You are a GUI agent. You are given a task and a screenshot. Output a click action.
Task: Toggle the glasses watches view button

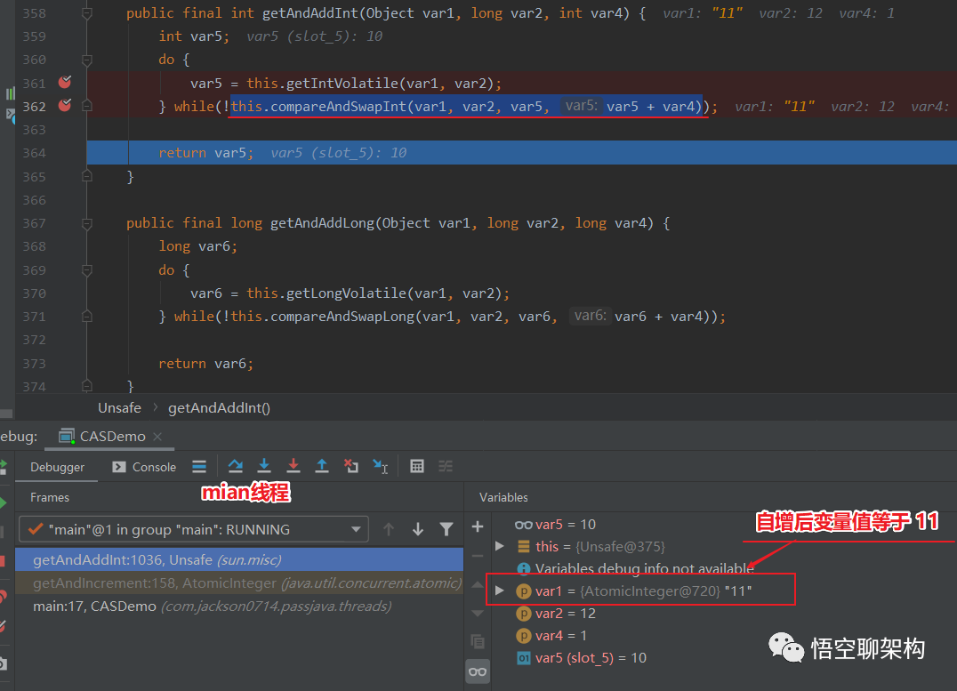coord(478,671)
